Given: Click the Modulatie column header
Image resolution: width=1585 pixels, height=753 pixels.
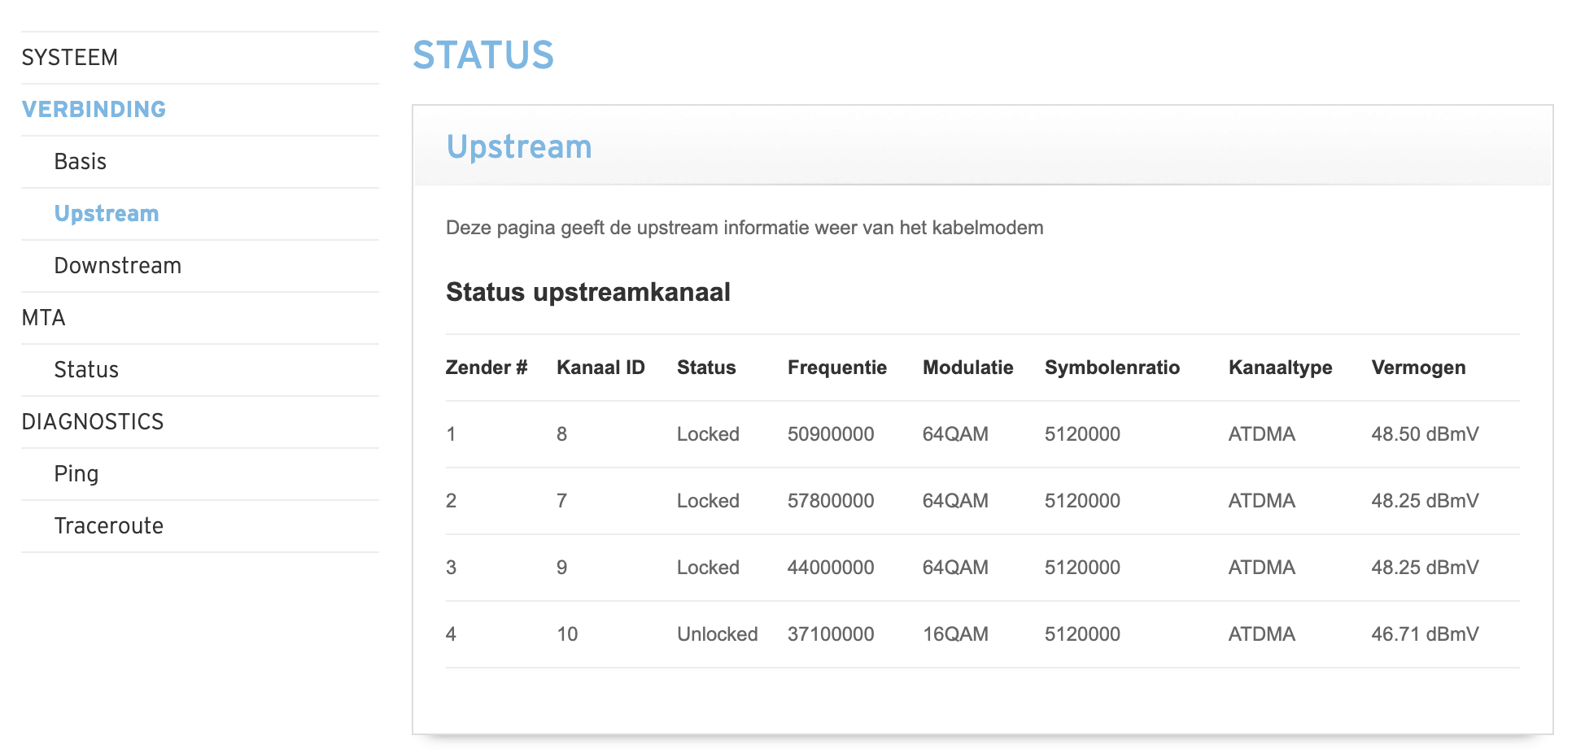Looking at the screenshot, I should [967, 368].
